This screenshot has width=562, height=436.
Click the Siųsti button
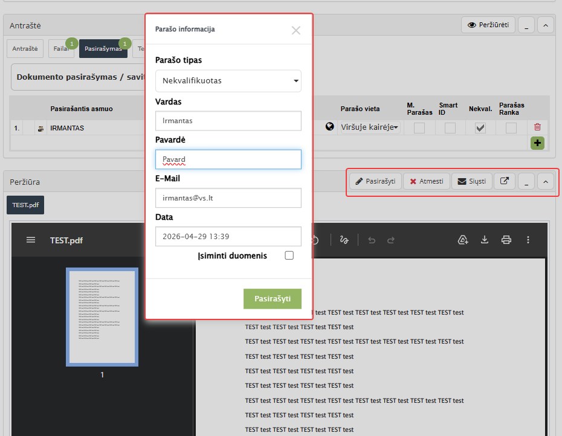472,182
